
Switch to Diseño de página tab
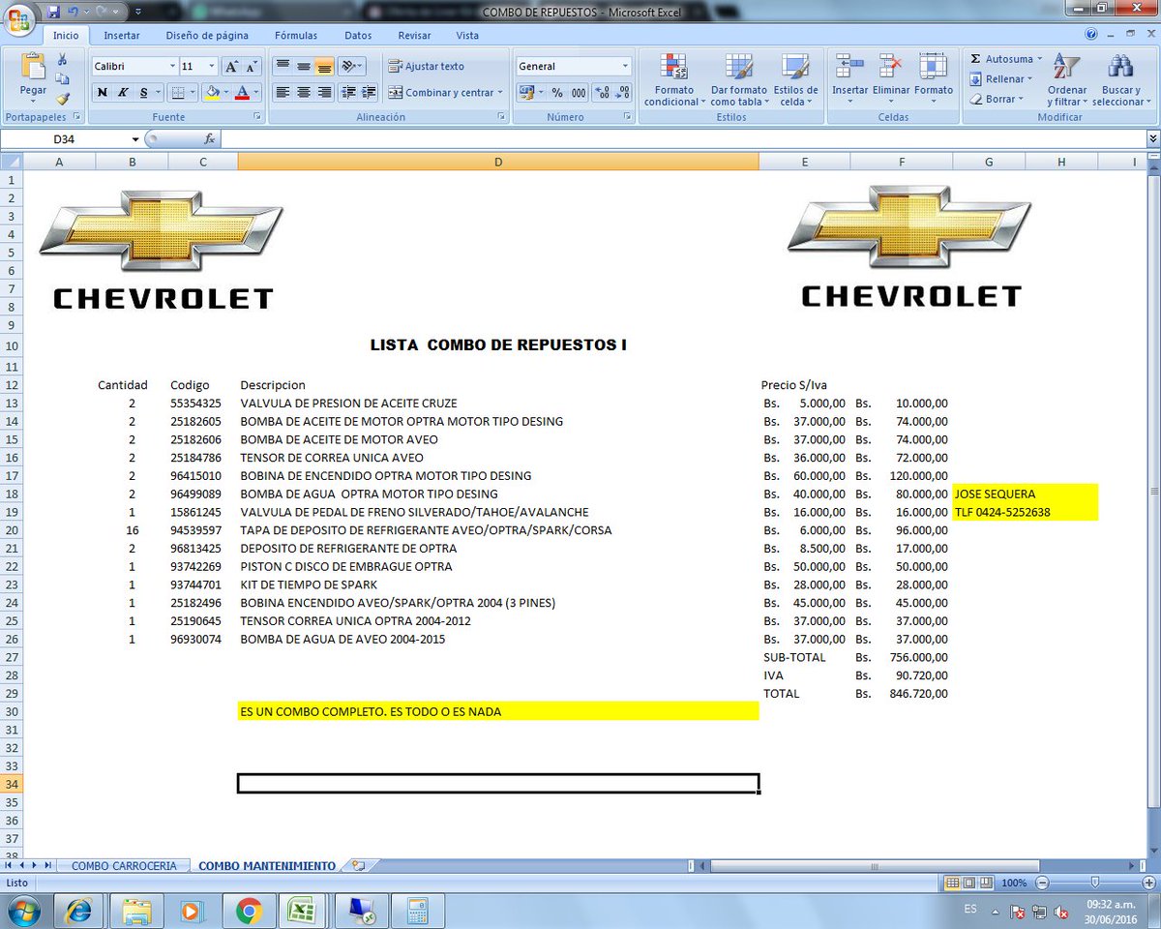207,36
